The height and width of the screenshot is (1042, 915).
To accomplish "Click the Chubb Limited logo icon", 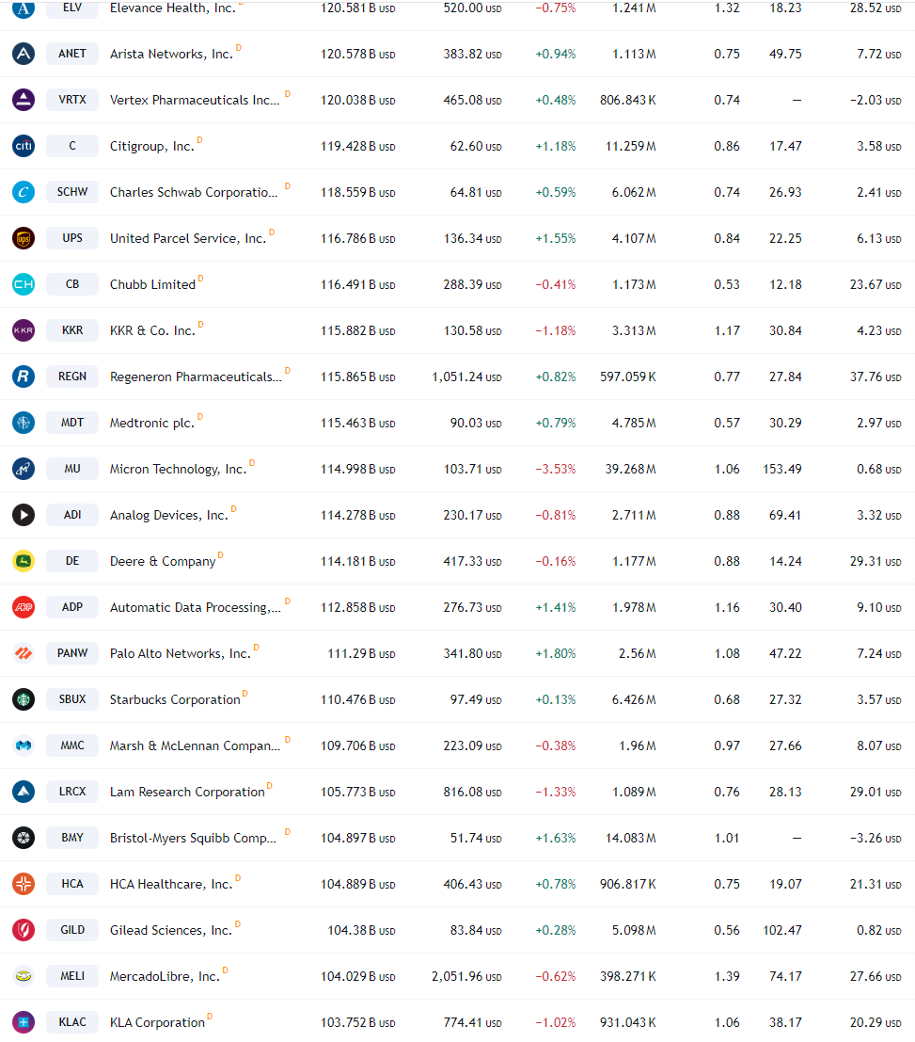I will tap(24, 284).
